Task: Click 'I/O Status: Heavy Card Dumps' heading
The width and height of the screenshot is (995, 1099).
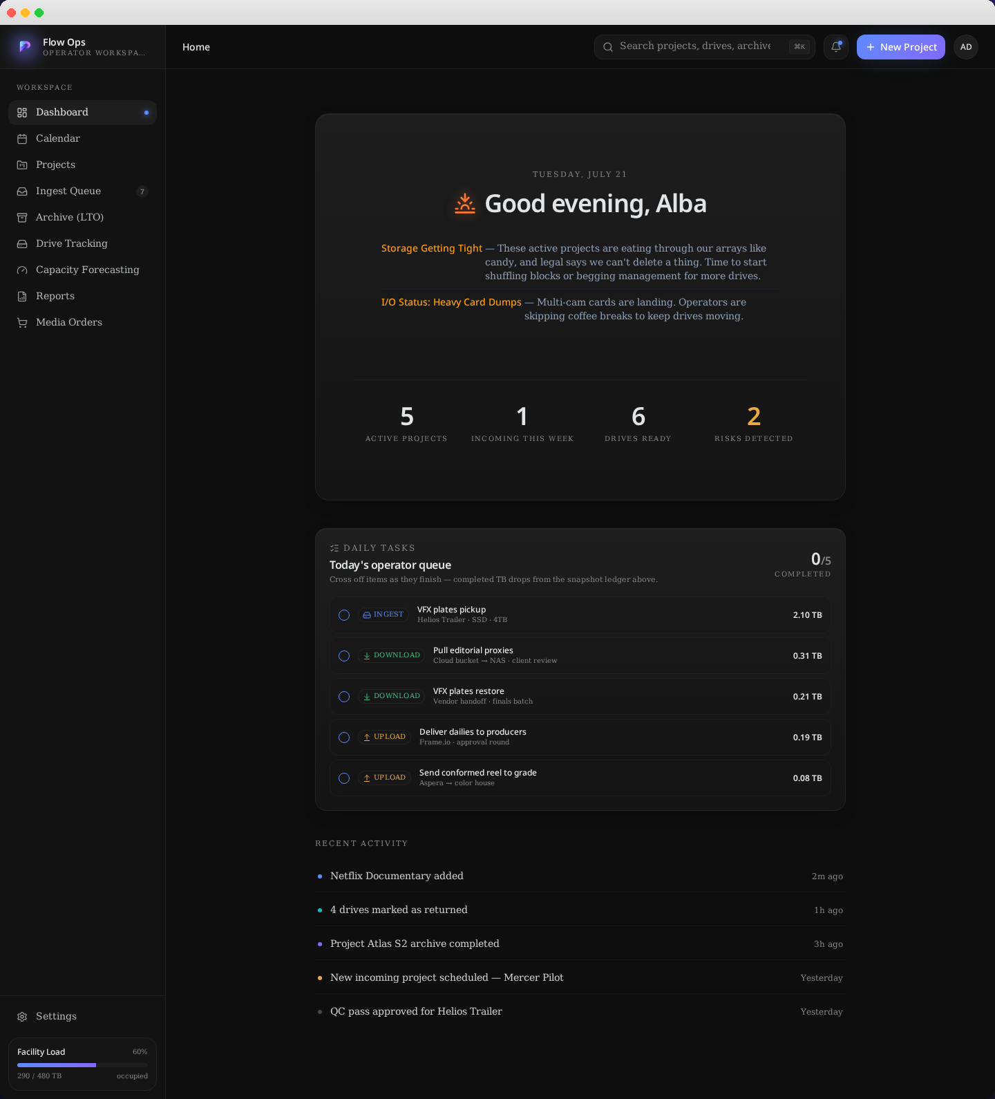Action: [x=451, y=302]
